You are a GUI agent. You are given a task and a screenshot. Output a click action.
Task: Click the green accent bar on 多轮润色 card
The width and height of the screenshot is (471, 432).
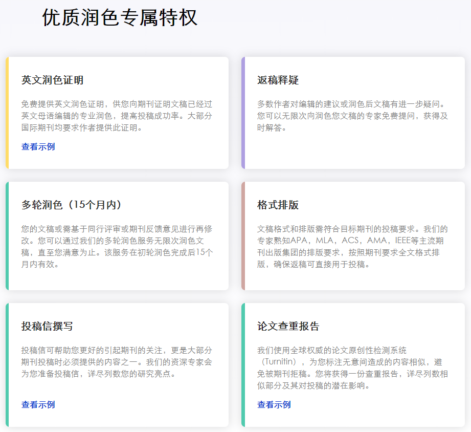[7, 236]
